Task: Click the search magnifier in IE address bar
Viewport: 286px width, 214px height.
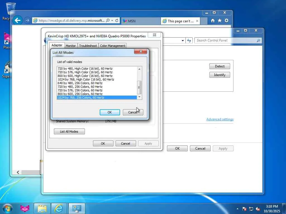Action: tap(108, 20)
